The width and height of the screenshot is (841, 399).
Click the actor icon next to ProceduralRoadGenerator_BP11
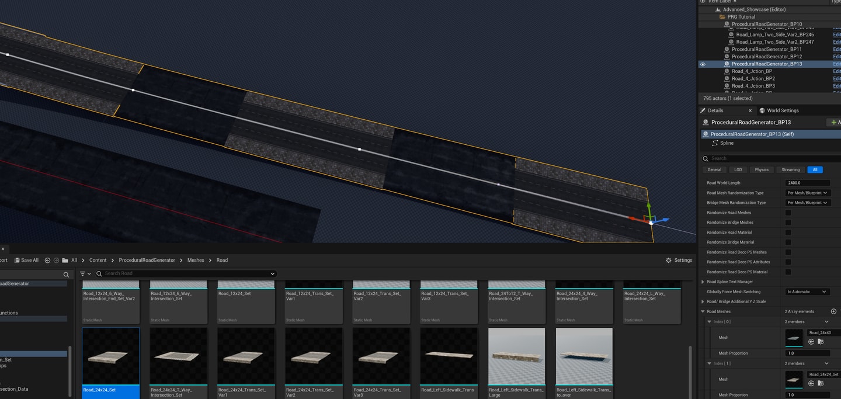click(x=727, y=49)
